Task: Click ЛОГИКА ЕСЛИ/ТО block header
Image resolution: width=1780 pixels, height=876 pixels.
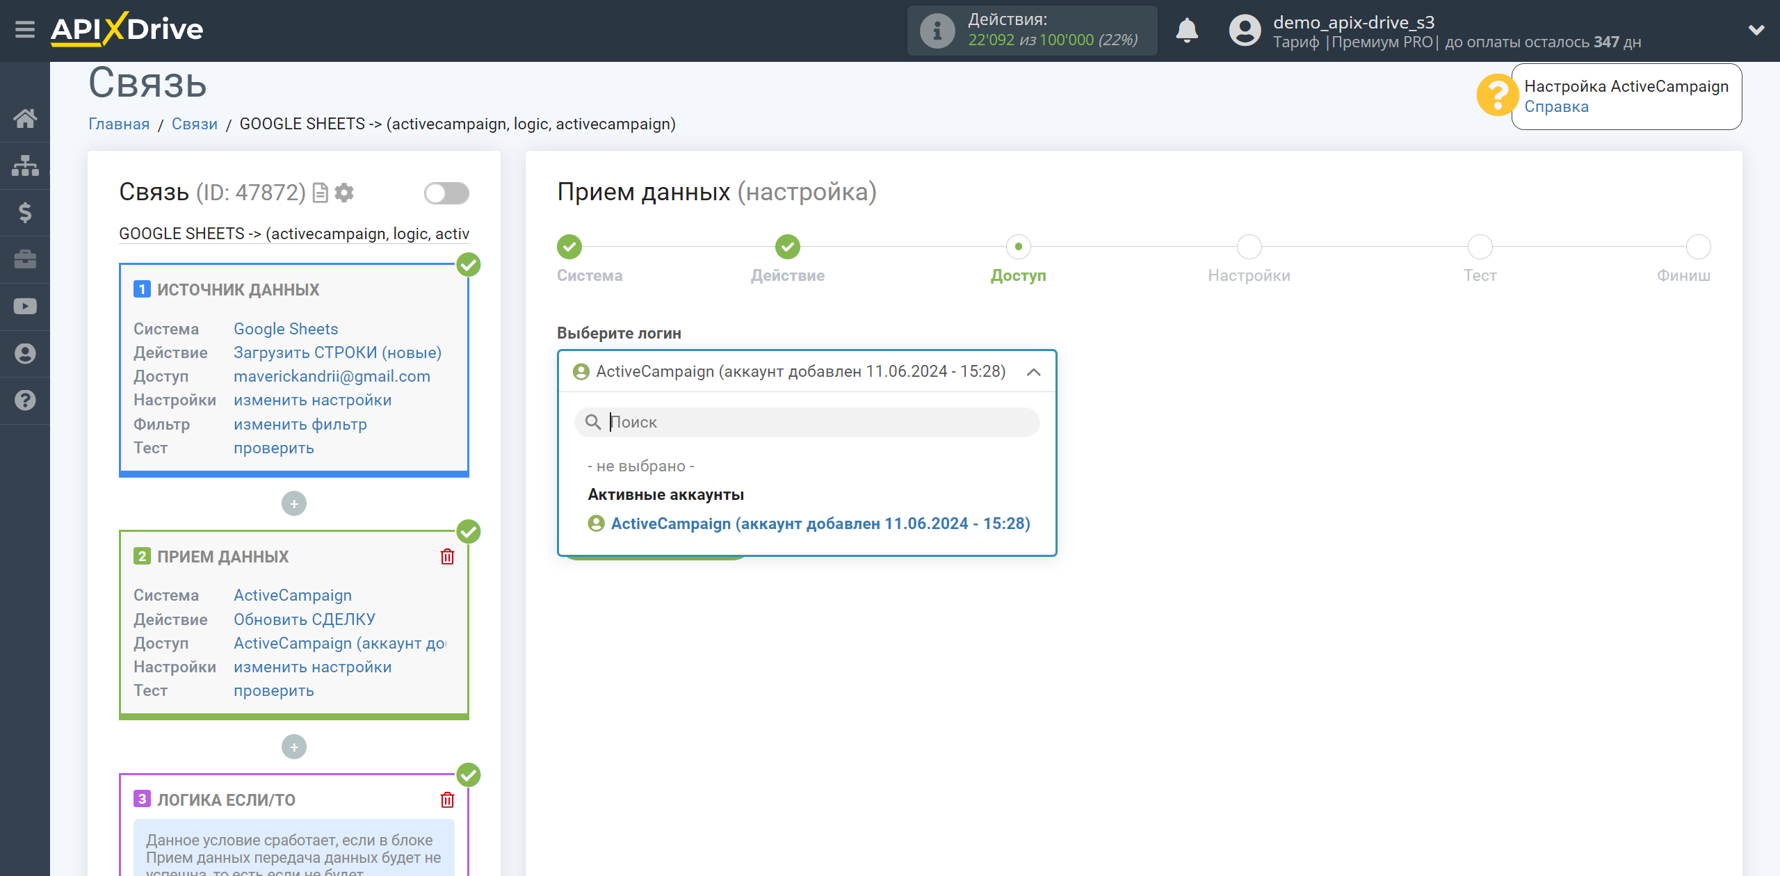Action: click(226, 800)
